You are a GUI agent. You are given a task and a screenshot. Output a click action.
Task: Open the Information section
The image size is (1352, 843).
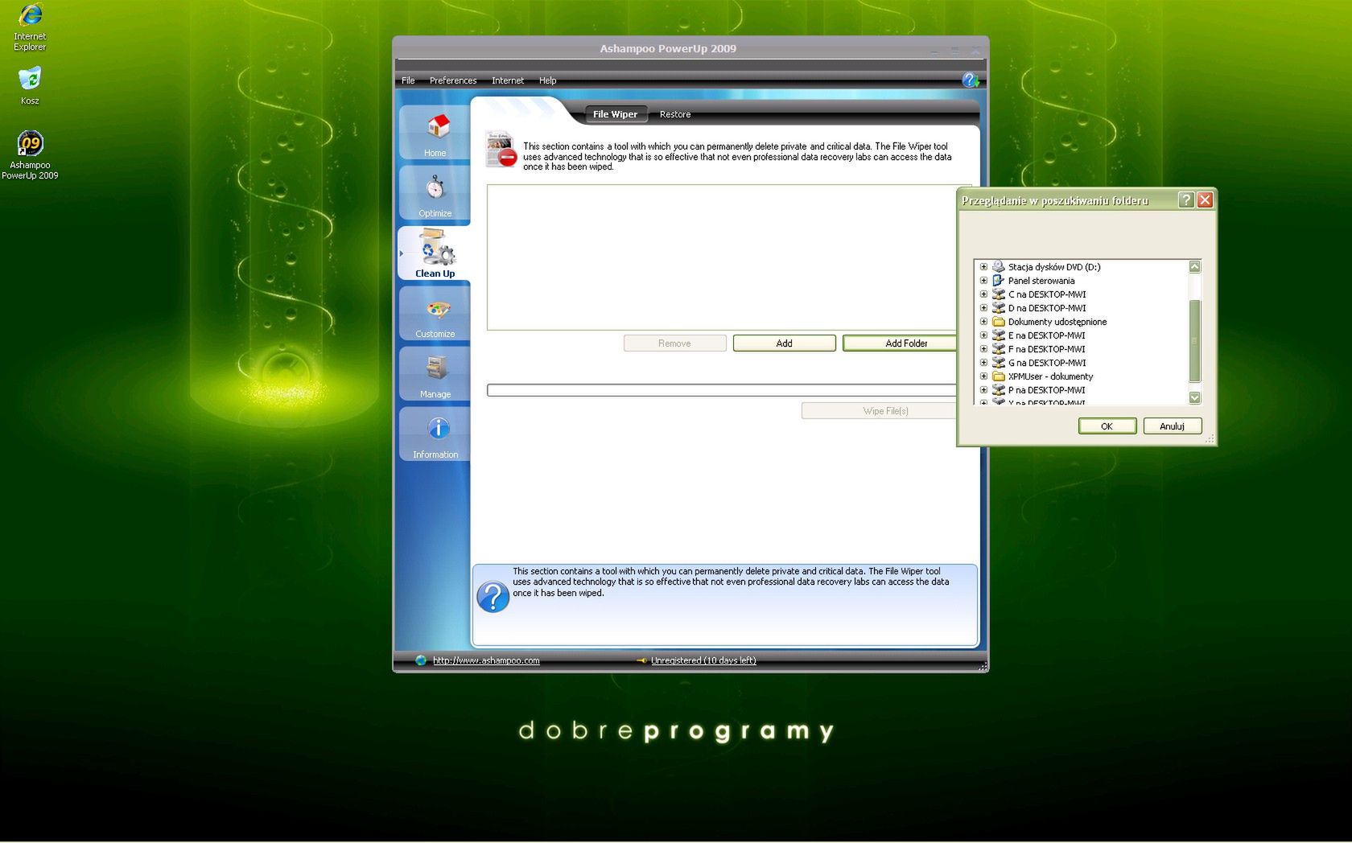coord(435,434)
